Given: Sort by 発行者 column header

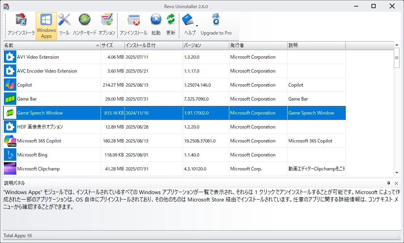Looking at the screenshot, I should tap(258, 45).
